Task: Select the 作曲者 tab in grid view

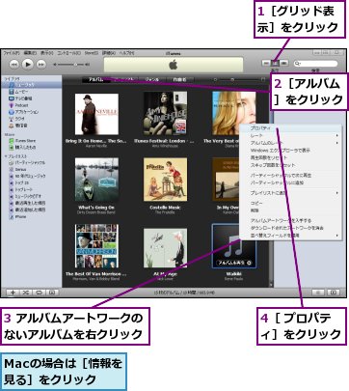Action: [x=180, y=79]
